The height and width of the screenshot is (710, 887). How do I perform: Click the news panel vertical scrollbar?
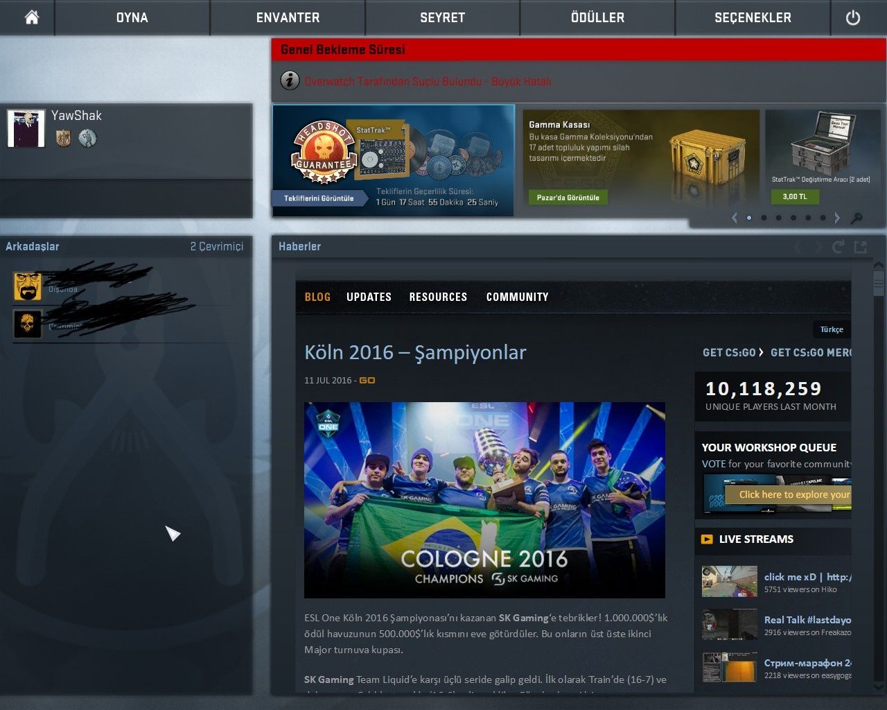pyautogui.click(x=879, y=284)
